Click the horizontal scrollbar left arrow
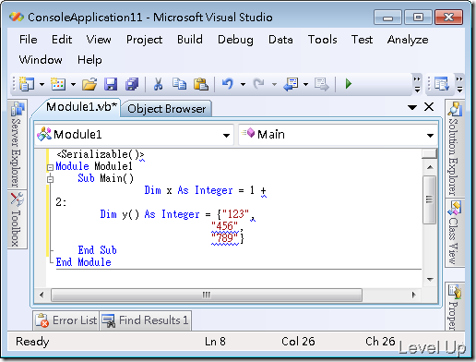This screenshot has height=362, width=476. tap(42, 295)
